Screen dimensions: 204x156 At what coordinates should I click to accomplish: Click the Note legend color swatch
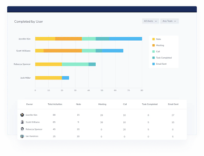pos(153,39)
